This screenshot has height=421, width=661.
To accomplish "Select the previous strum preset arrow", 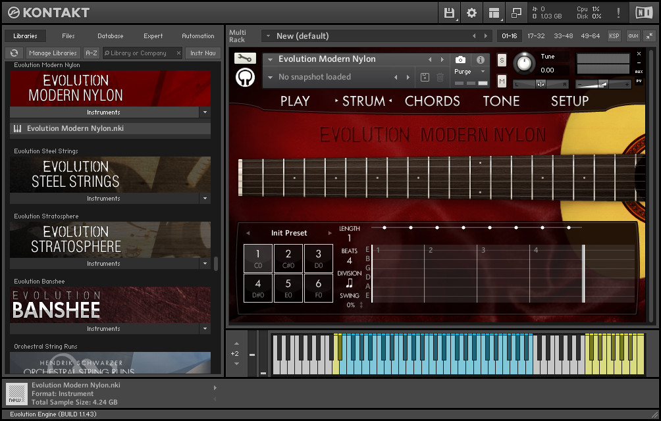I will 248,233.
